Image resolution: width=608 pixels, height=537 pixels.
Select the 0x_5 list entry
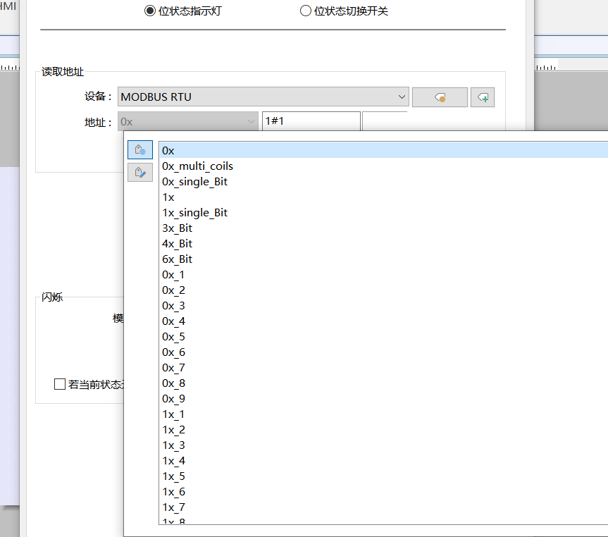(173, 337)
